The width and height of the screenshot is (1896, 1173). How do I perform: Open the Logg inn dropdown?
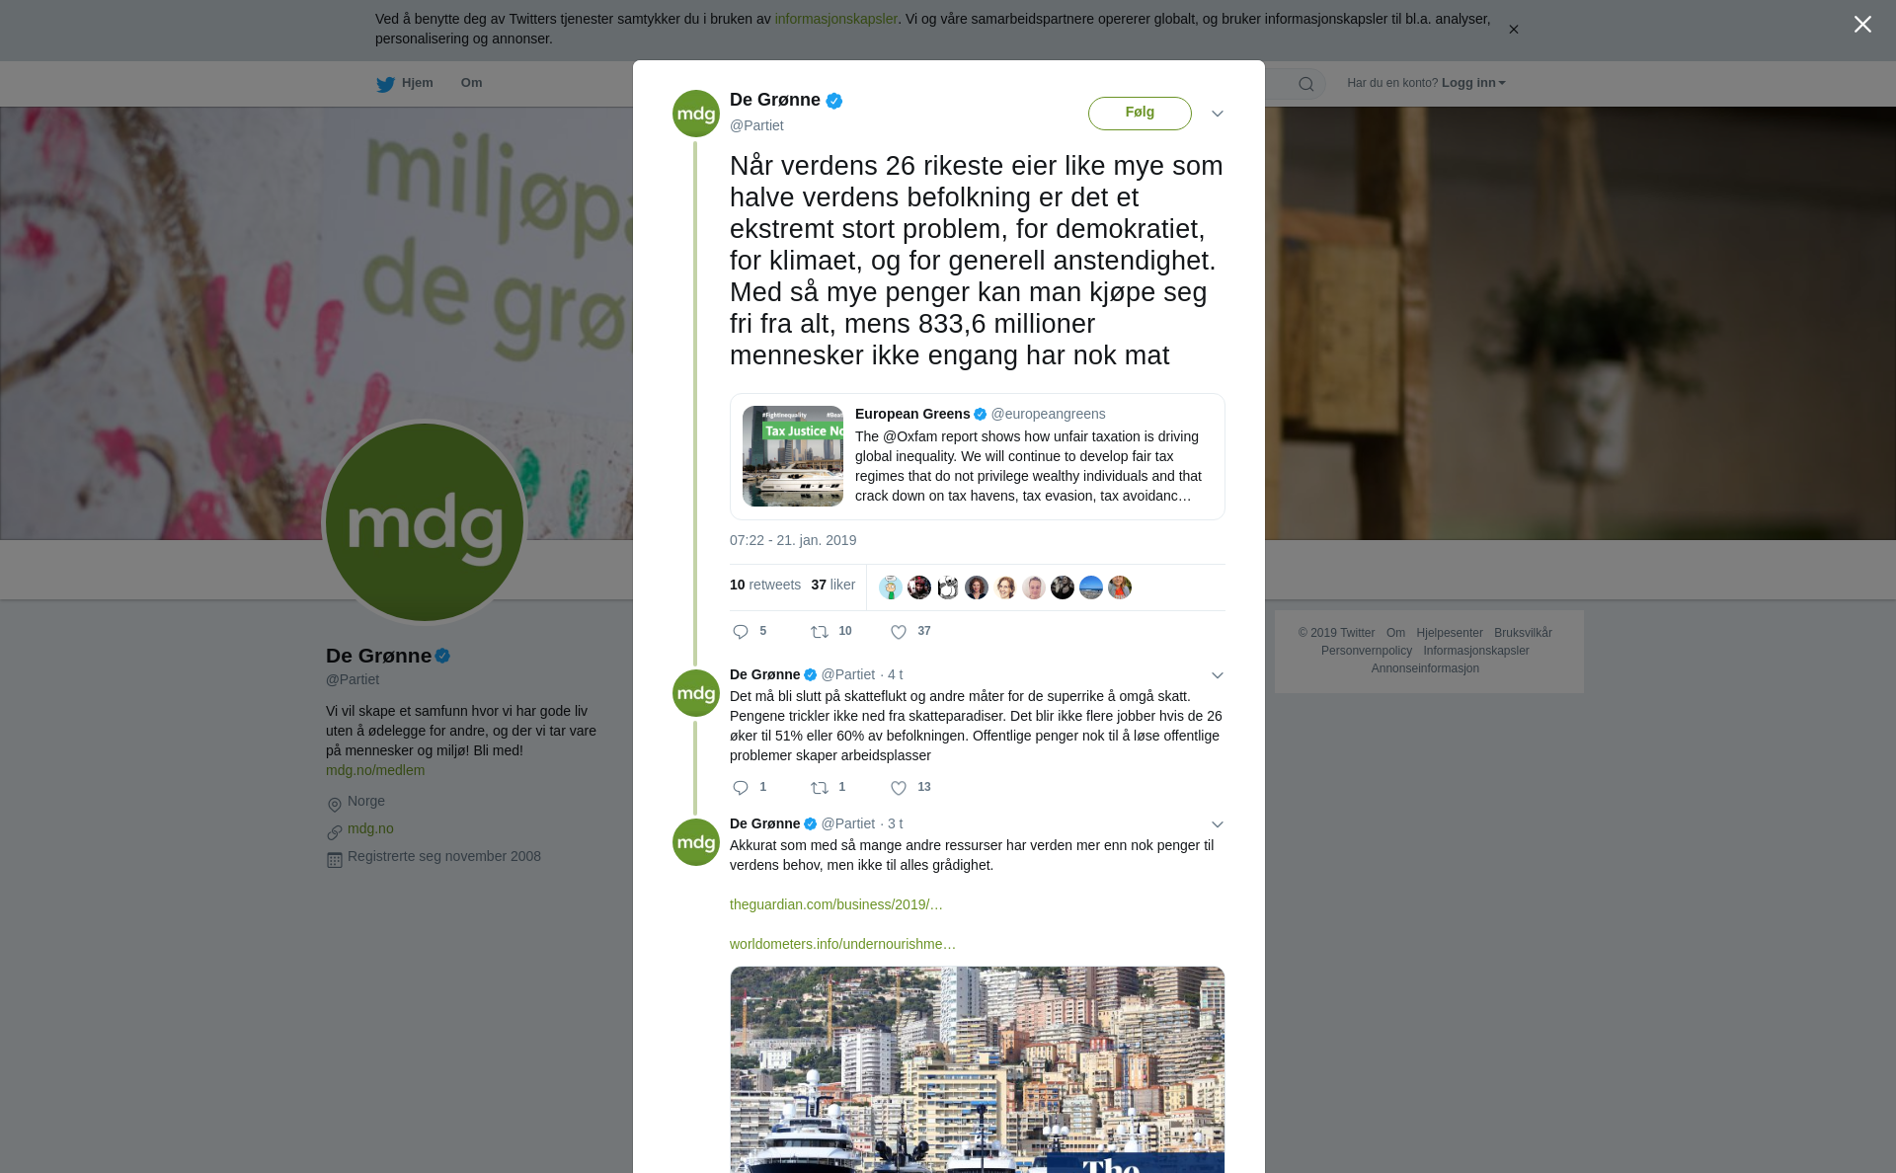[x=1473, y=83]
